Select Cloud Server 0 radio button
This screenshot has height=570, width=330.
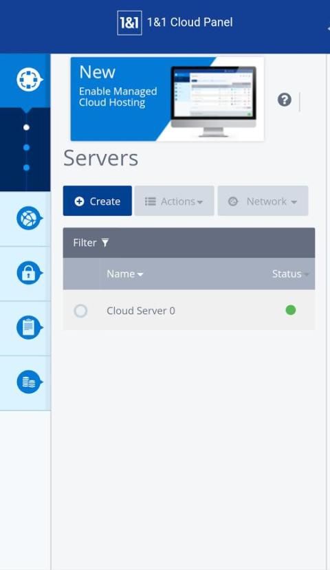[x=80, y=311]
